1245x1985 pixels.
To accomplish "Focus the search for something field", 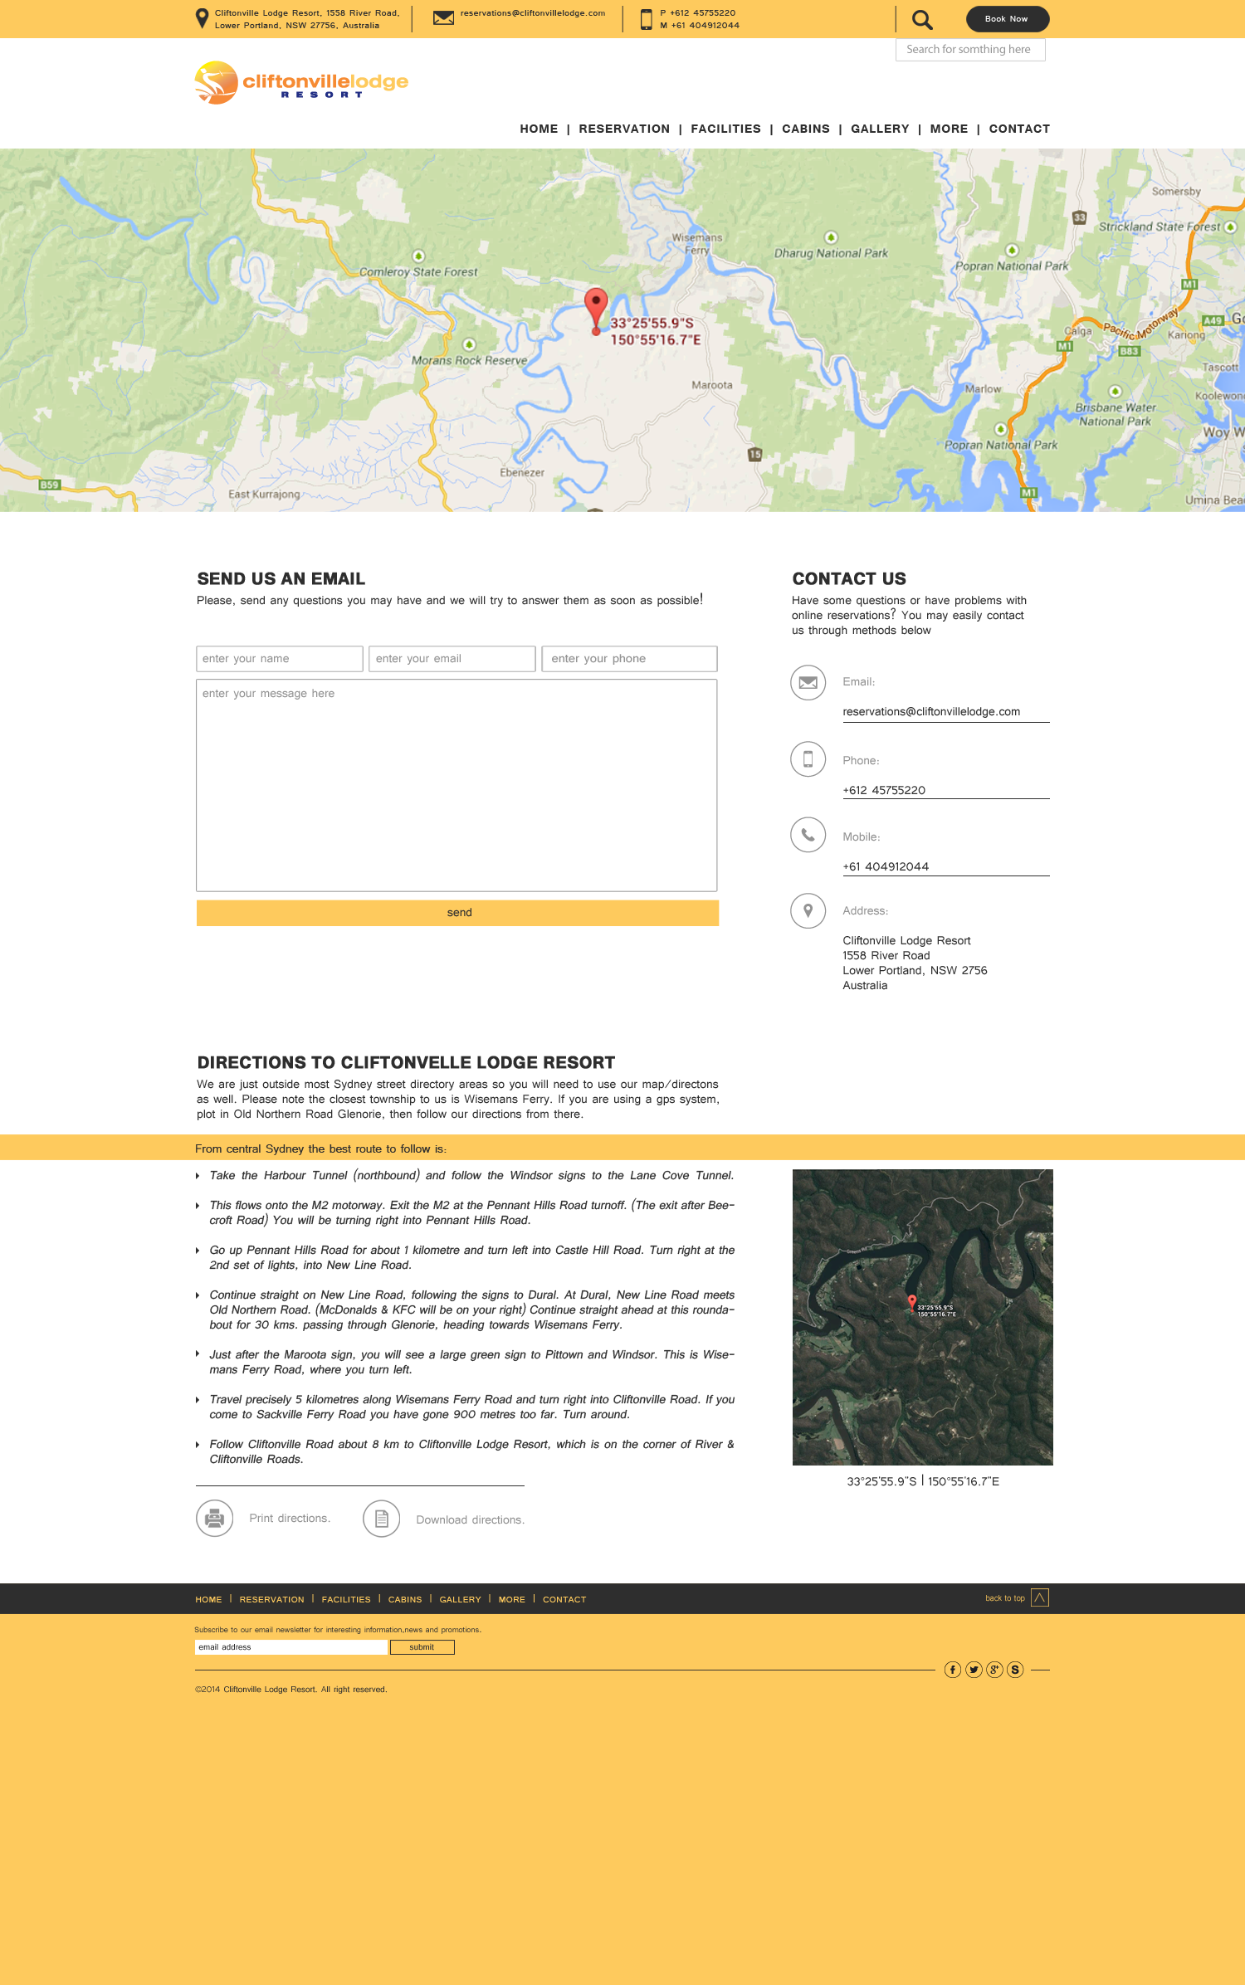I will (x=970, y=50).
